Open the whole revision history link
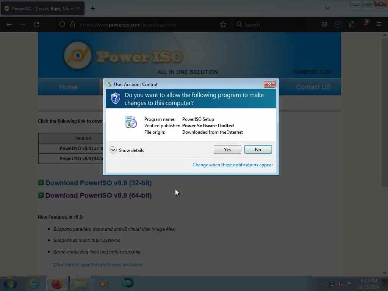The image size is (388, 291). 98,265
